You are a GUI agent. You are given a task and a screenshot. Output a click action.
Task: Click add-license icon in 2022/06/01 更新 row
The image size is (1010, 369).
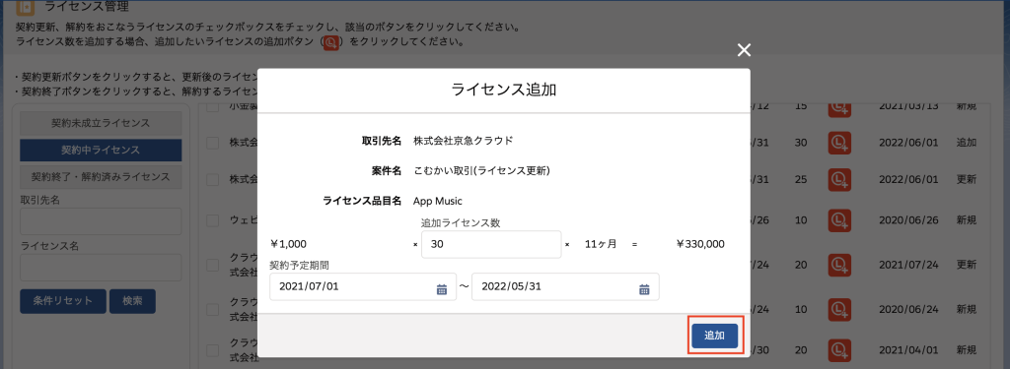[x=839, y=178]
